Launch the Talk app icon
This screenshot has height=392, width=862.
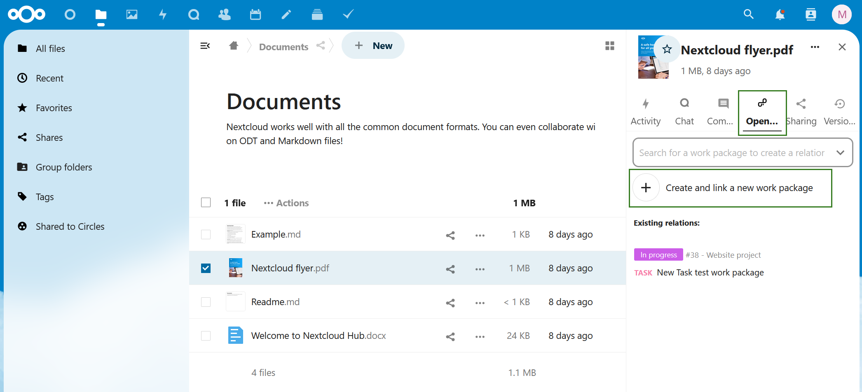coord(194,14)
